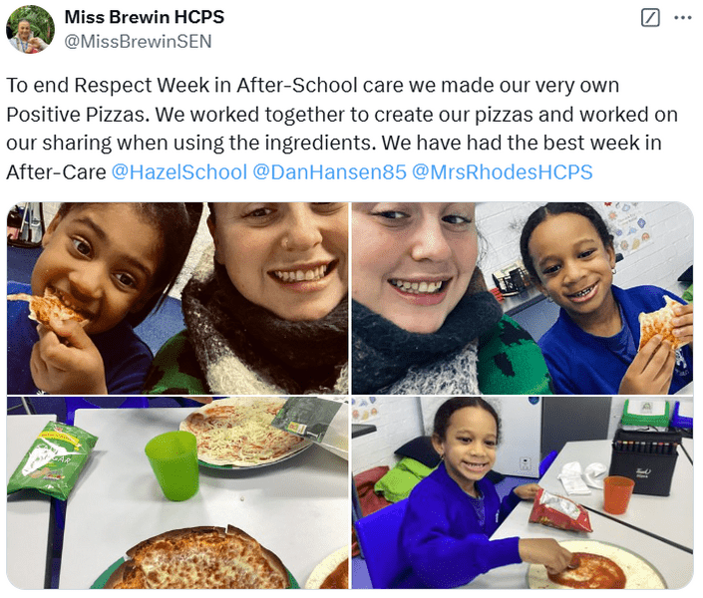703x598 pixels.
Task: Open the top-left selfie with child eating pizza
Action: tap(177, 298)
